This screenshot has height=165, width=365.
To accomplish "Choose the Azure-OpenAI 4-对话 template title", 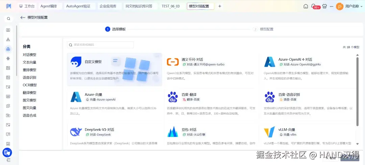I will [295, 59].
